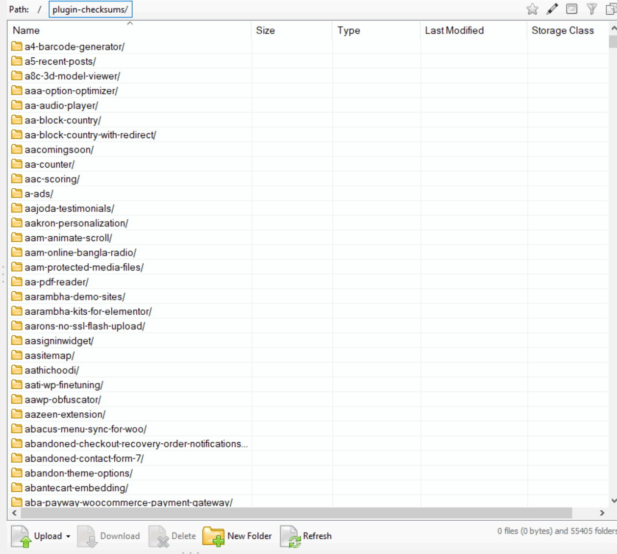Click the pencil edit path icon

(x=552, y=9)
